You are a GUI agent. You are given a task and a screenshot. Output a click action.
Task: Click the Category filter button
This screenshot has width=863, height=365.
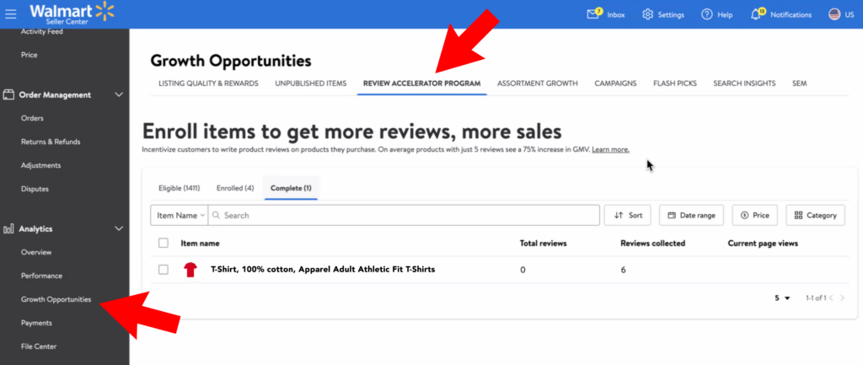tap(816, 215)
